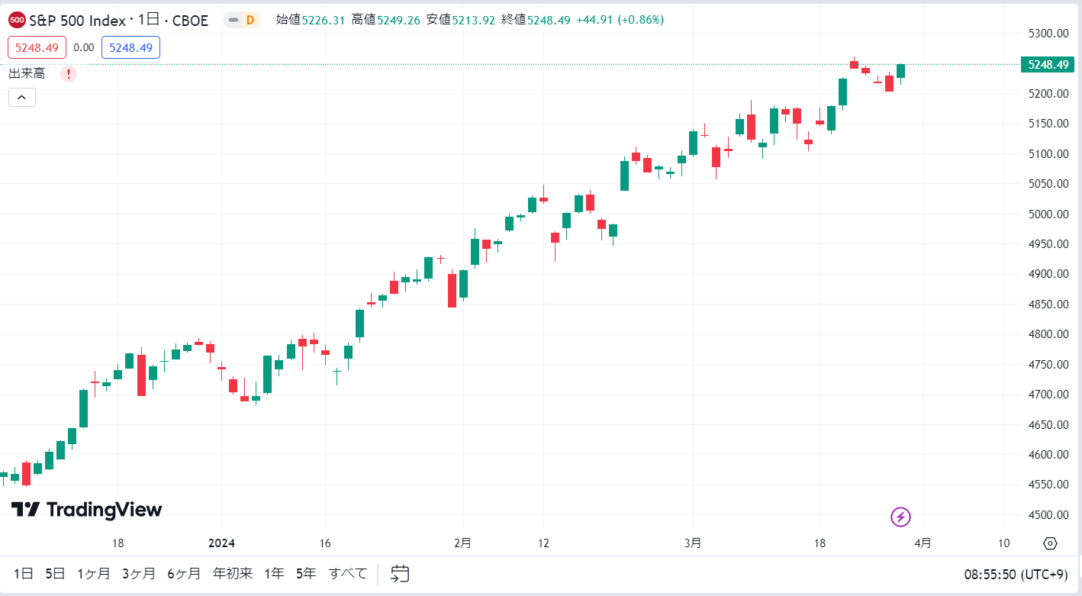The image size is (1082, 596).
Task: Click the 終値5248.49 close value
Action: (536, 20)
